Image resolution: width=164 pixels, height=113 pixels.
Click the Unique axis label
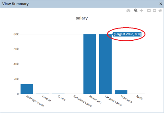tap(46, 98)
